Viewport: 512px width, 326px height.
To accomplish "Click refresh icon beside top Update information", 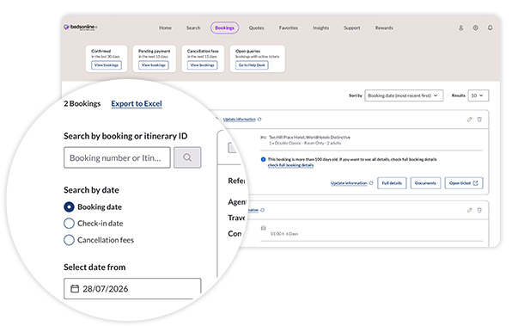I will click(x=259, y=120).
